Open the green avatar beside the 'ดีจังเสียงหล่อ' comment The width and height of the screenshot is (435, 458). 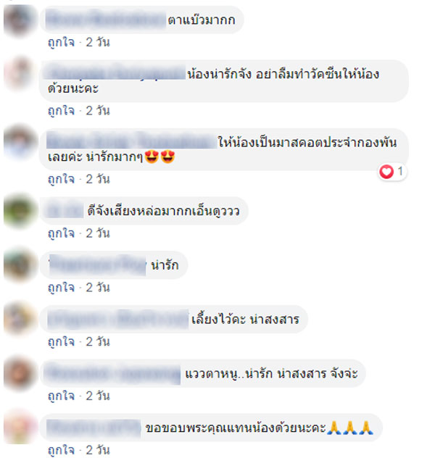[20, 211]
